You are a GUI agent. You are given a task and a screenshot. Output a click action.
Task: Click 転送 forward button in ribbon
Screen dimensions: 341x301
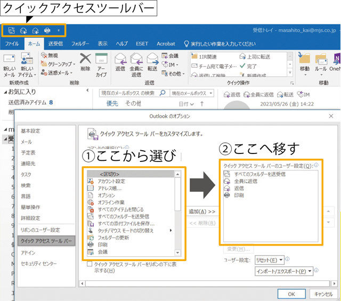(x=152, y=62)
